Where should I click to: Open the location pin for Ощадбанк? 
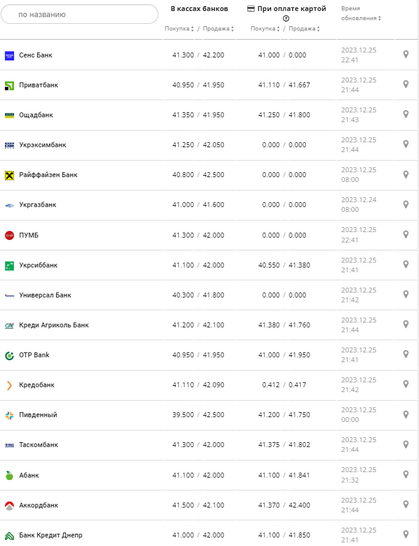(406, 114)
